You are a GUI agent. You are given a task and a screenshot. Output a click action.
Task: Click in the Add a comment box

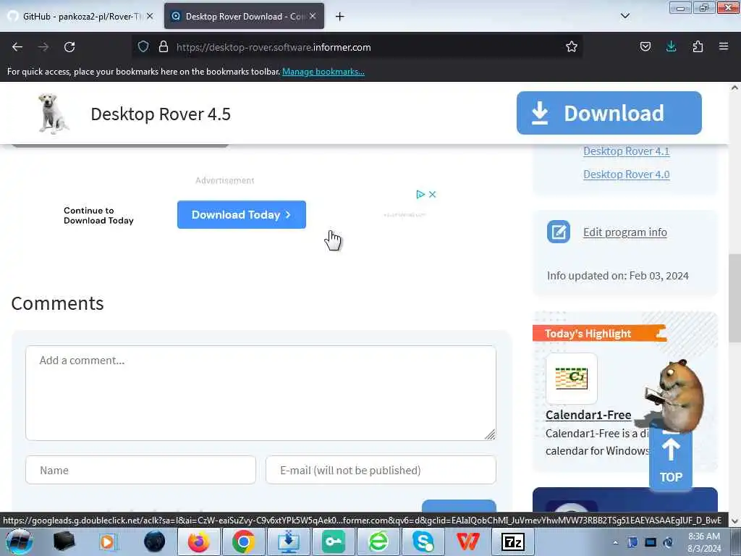coord(261,393)
